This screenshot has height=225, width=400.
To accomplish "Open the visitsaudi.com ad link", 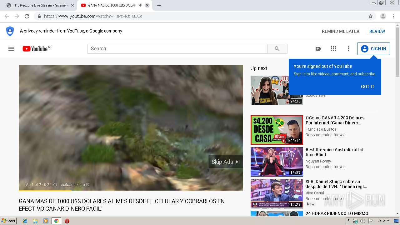I will pos(74,185).
